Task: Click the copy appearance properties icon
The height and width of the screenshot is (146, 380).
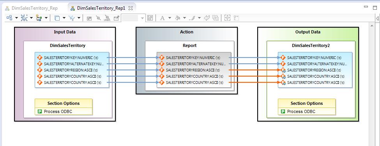Action: pos(216,18)
